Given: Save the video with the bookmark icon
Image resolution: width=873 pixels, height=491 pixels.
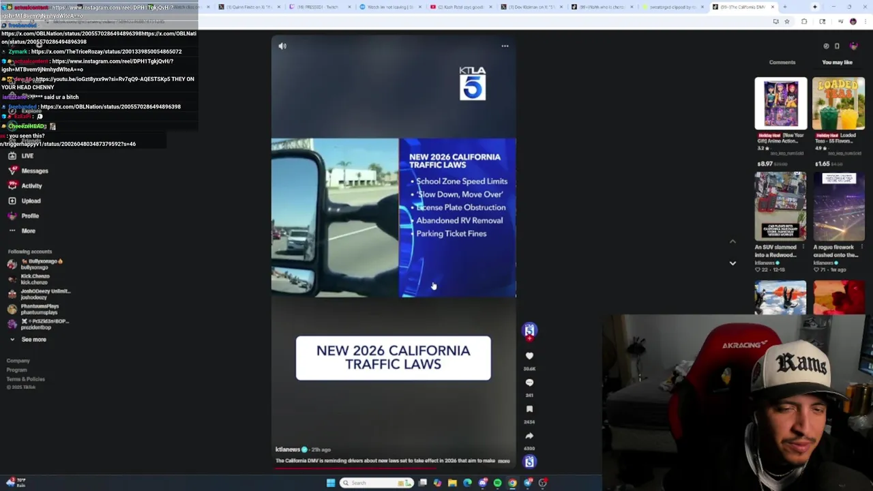Looking at the screenshot, I should pyautogui.click(x=529, y=409).
